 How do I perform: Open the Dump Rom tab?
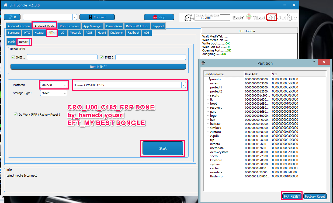114,26
